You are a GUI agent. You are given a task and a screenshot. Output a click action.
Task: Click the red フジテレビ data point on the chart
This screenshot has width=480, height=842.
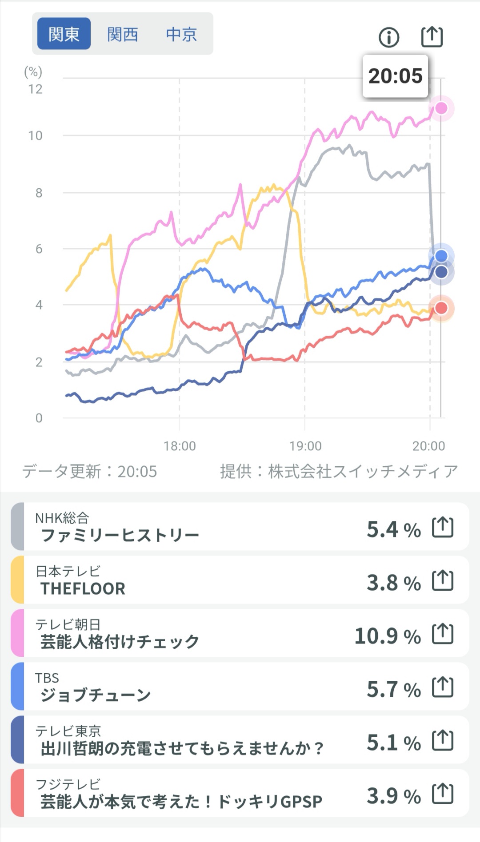(x=441, y=308)
